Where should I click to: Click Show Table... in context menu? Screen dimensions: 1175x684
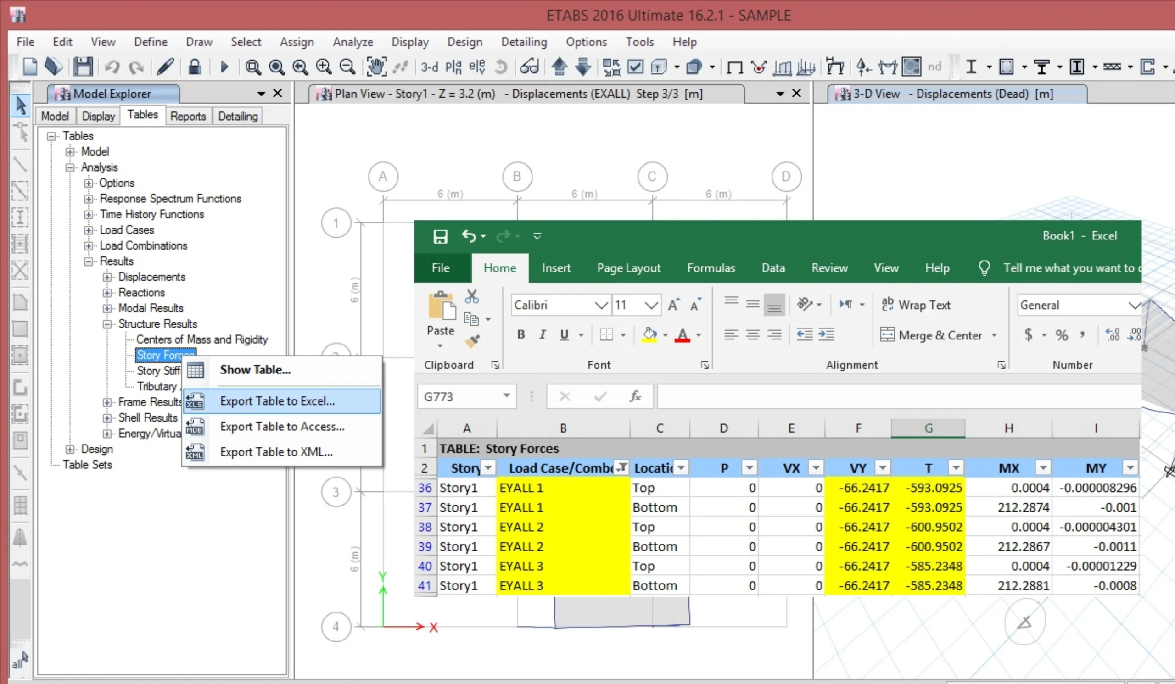255,370
